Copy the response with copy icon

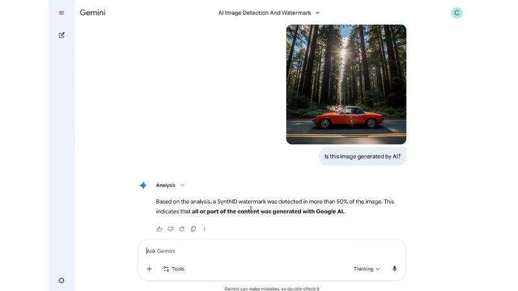point(193,229)
